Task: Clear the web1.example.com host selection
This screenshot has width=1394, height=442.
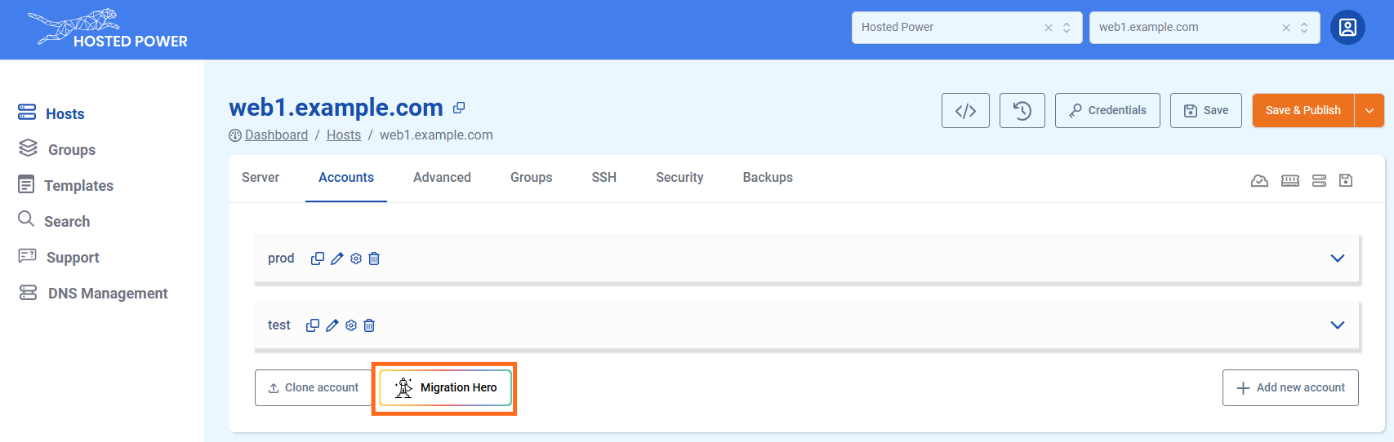Action: [1286, 28]
